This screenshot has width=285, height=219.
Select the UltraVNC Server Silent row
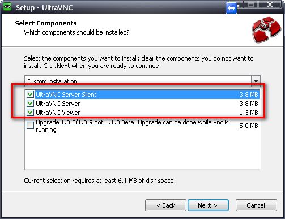142,95
